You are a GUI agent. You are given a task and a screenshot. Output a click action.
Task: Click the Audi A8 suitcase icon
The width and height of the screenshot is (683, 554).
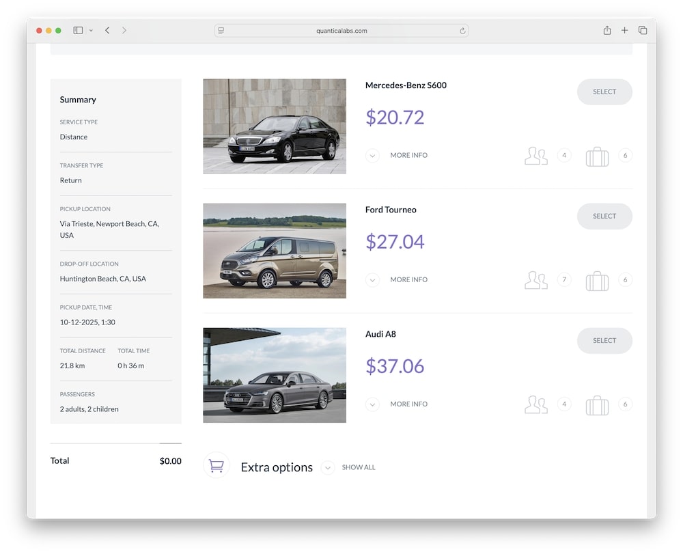pyautogui.click(x=597, y=406)
